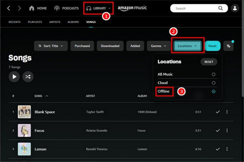This screenshot has width=244, height=162.
Task: Open more options for Focus
Action: [x=227, y=130]
